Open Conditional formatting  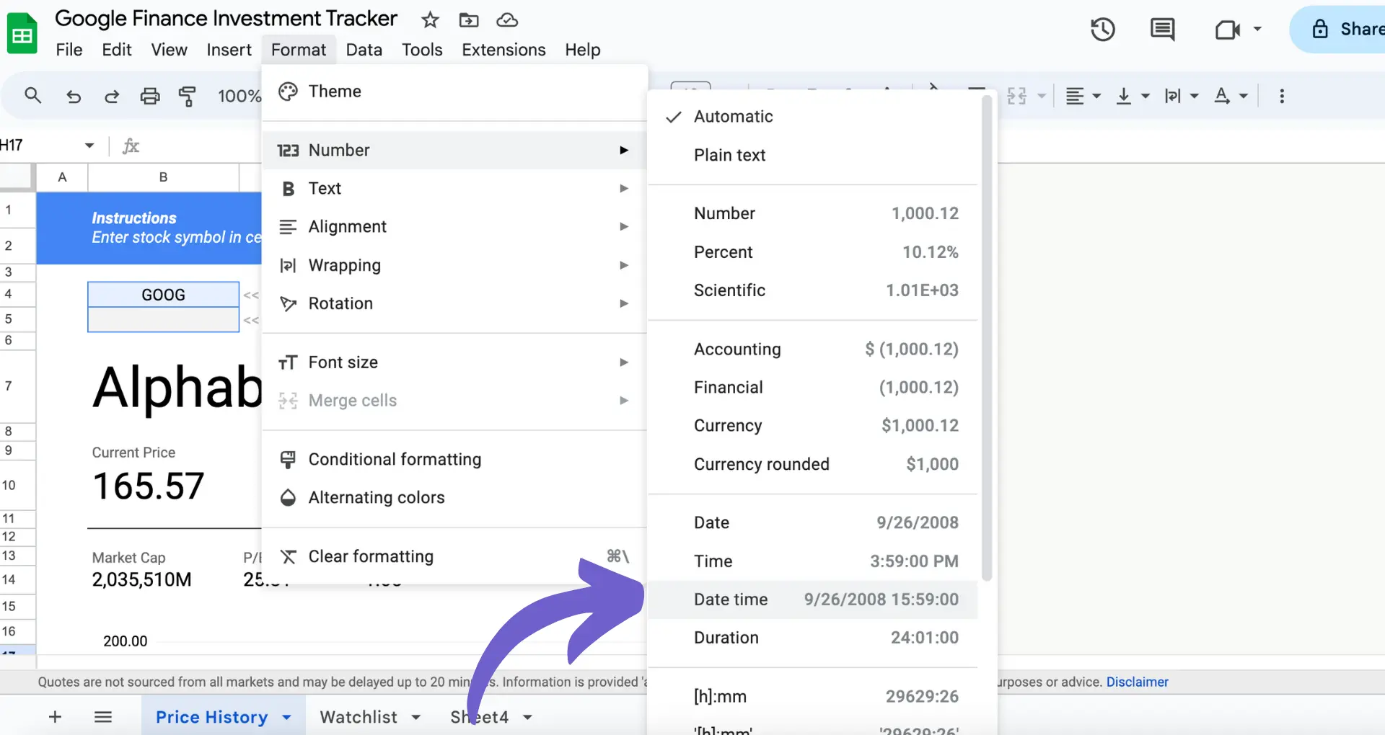point(454,459)
